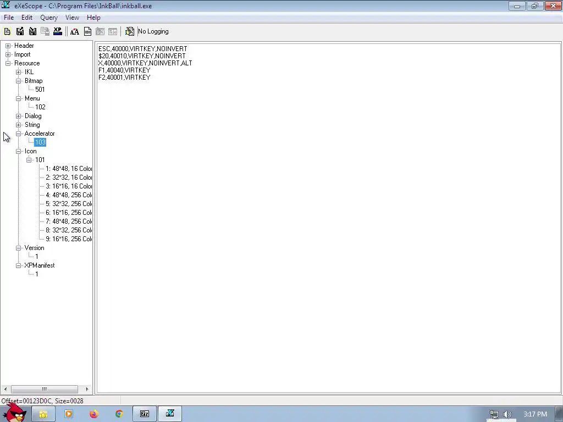Select icon 9: 16*16, 256 Color
This screenshot has width=563, height=422.
pyautogui.click(x=69, y=239)
